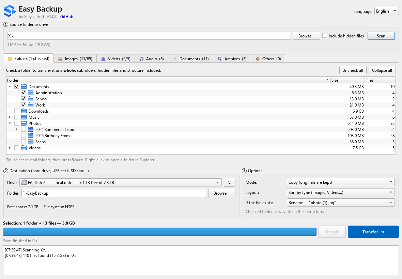This screenshot has height=279, width=402.
Task: Switch to the Documents (11) tab
Action: click(x=190, y=59)
